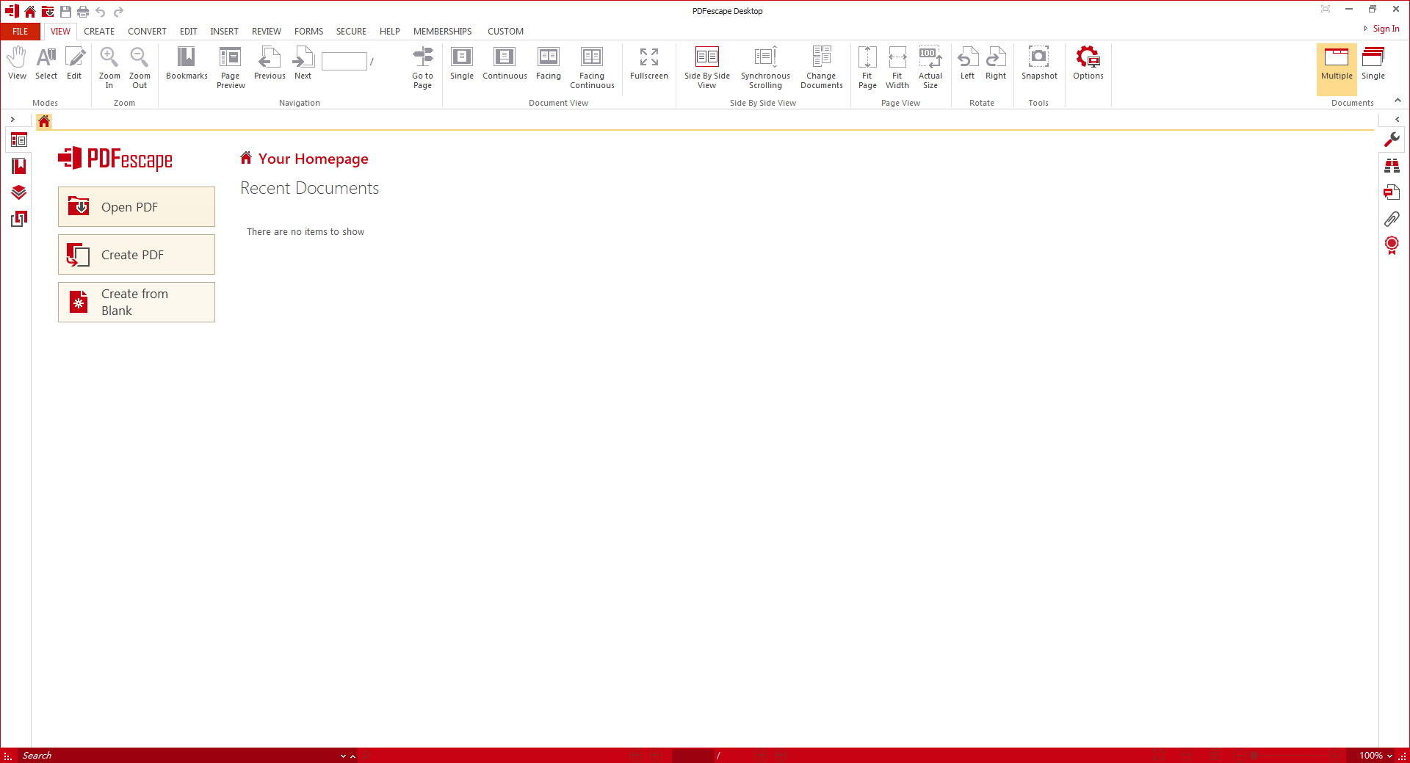Viewport: 1410px width, 763px height.
Task: Switch to Single document mode
Action: [x=1373, y=64]
